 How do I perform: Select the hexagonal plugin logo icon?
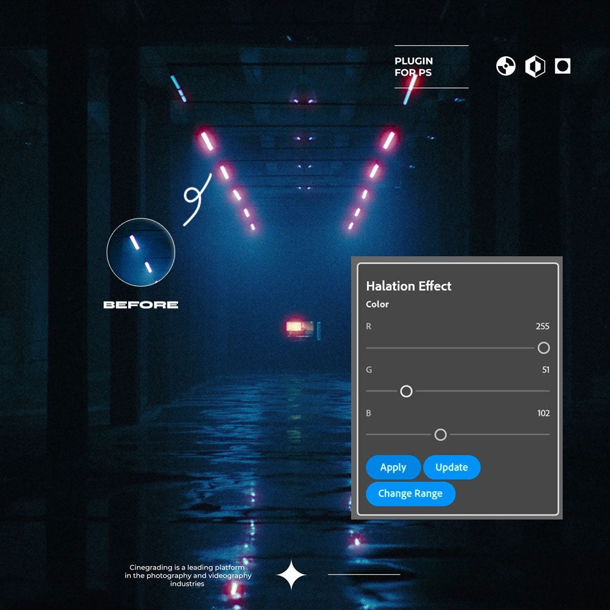(x=534, y=67)
